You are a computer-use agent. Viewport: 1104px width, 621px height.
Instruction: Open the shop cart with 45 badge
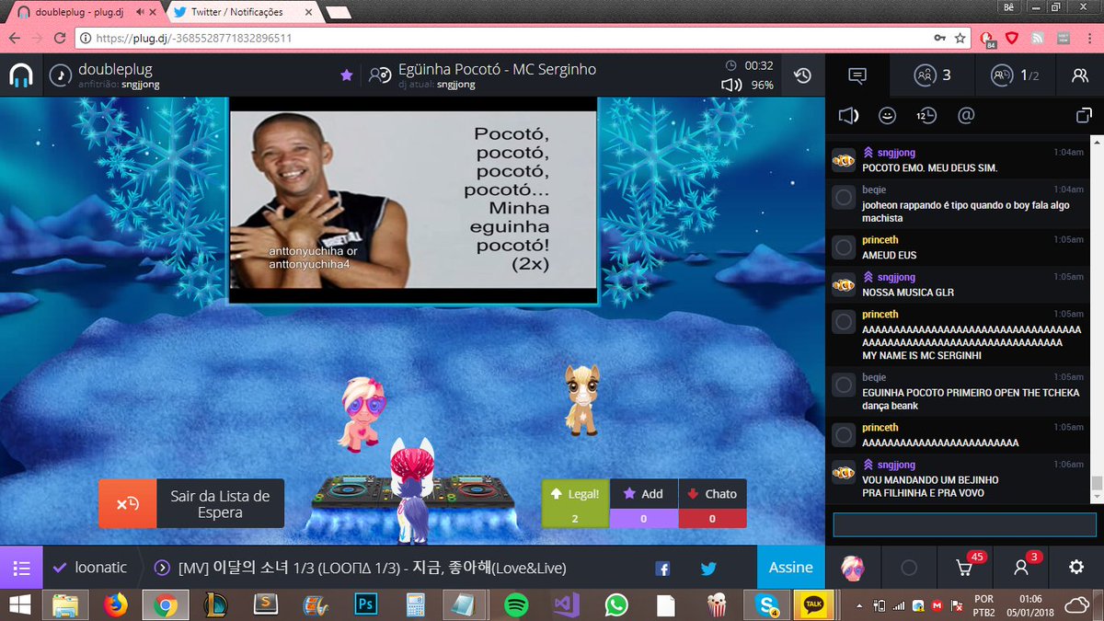pos(966,567)
